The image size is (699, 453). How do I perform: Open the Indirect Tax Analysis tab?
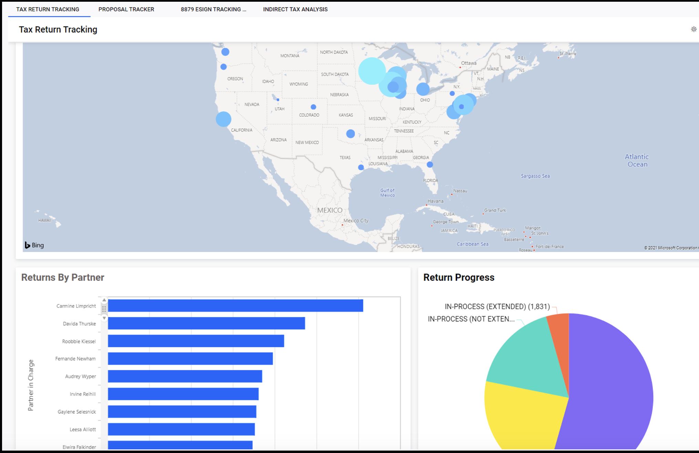point(295,9)
